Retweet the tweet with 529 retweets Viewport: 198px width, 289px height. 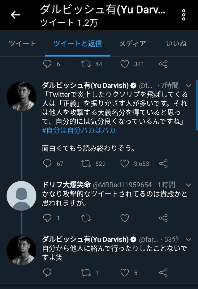86,164
